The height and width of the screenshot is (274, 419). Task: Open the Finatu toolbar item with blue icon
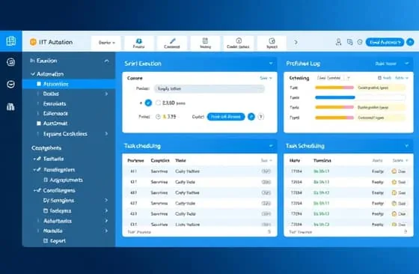tap(138, 43)
